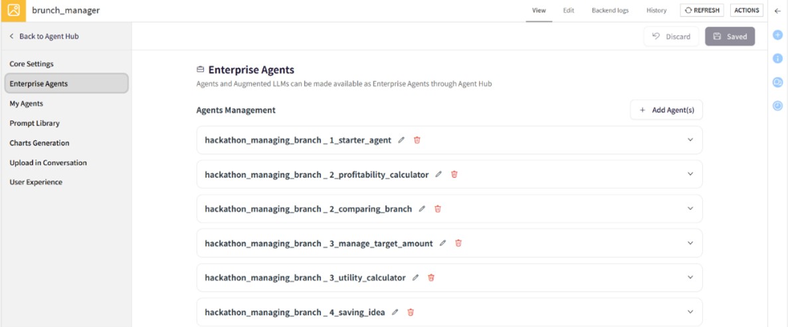Click the 2_profitability_calculator agent name text
This screenshot has width=788, height=327.
[x=317, y=175]
